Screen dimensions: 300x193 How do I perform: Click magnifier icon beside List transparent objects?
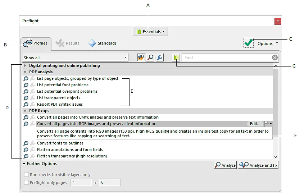(x=26, y=98)
